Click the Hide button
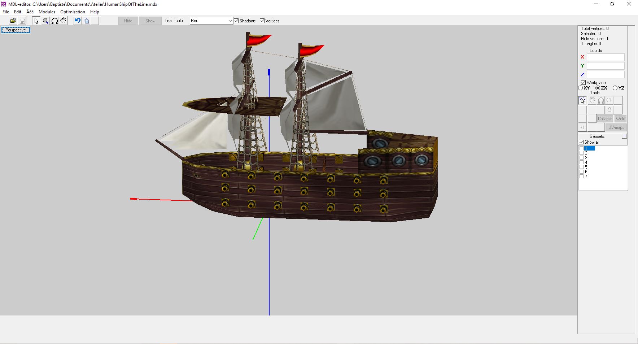The image size is (638, 344). (128, 21)
